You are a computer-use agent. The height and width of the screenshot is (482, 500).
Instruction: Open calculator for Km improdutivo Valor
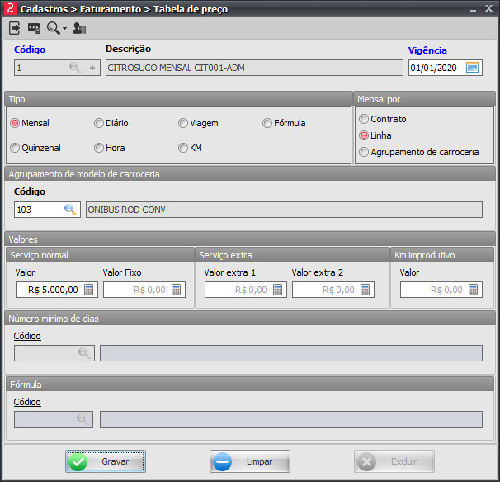(474, 290)
